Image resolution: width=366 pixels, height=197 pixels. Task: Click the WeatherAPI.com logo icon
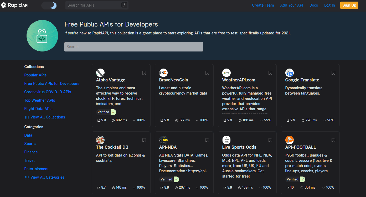coord(226,73)
